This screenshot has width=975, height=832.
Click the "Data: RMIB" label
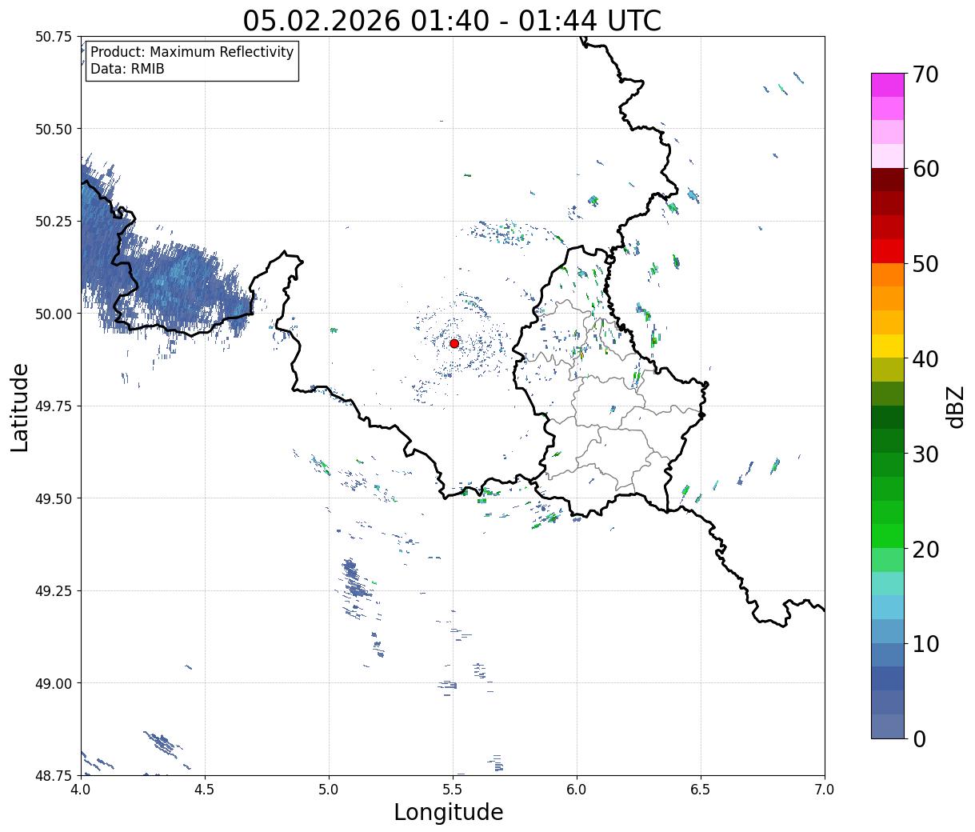[x=127, y=70]
